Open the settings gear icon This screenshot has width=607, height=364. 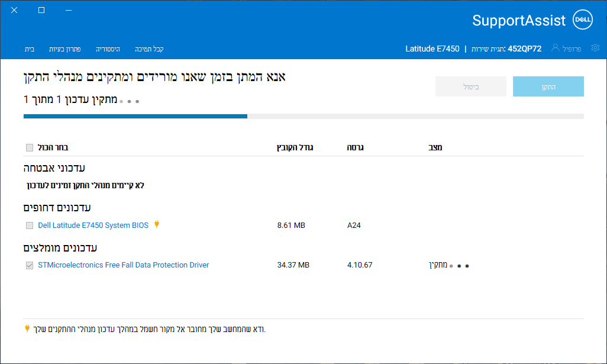595,48
